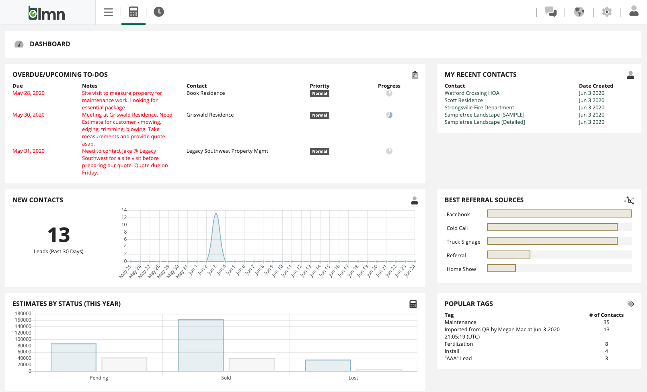
Task: Click due date May 28, 2020
Action: 29,93
